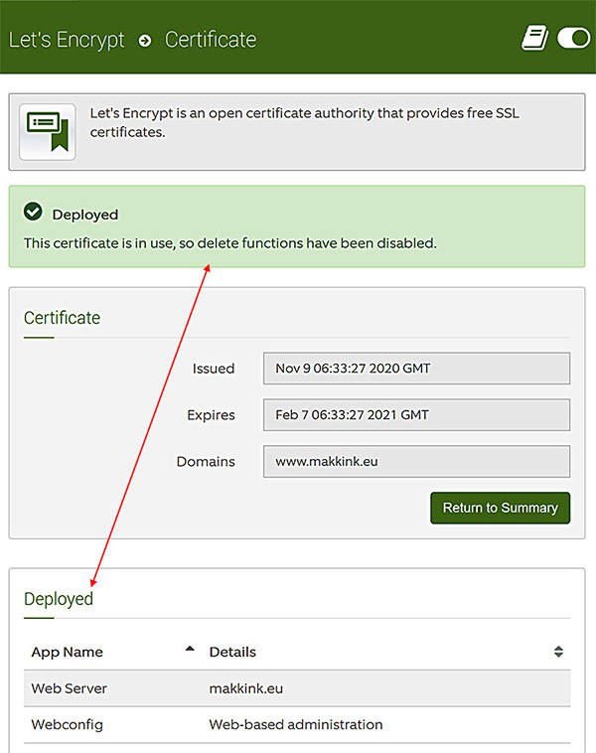Click the Domains field www.makkink.eu
This screenshot has height=753, width=596.
[416, 462]
